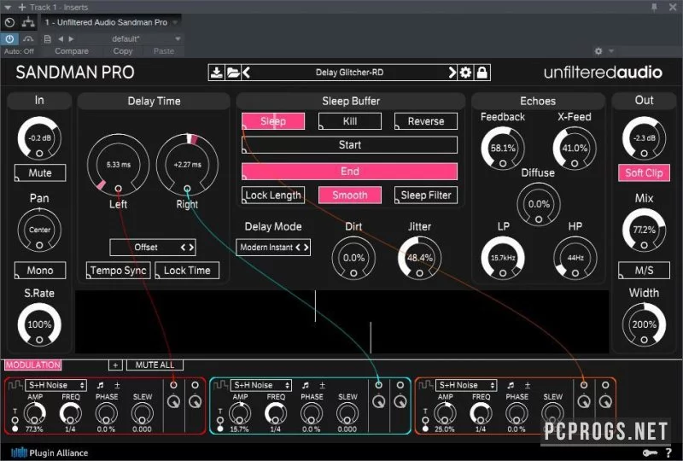Image resolution: width=683 pixels, height=461 pixels.
Task: Open the preset folder browser icon
Action: click(x=232, y=73)
